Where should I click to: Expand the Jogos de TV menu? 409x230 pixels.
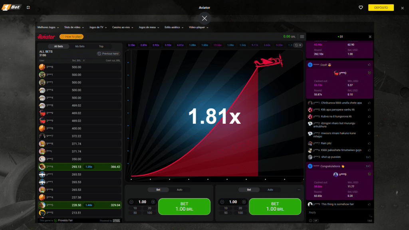click(98, 28)
